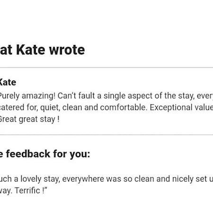Screen dimensions: 213x213
Task: Click the lower horizontal divider line
Action: pyautogui.click(x=106, y=135)
